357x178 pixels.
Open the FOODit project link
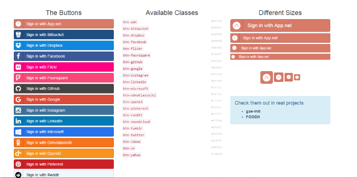[x=253, y=117]
